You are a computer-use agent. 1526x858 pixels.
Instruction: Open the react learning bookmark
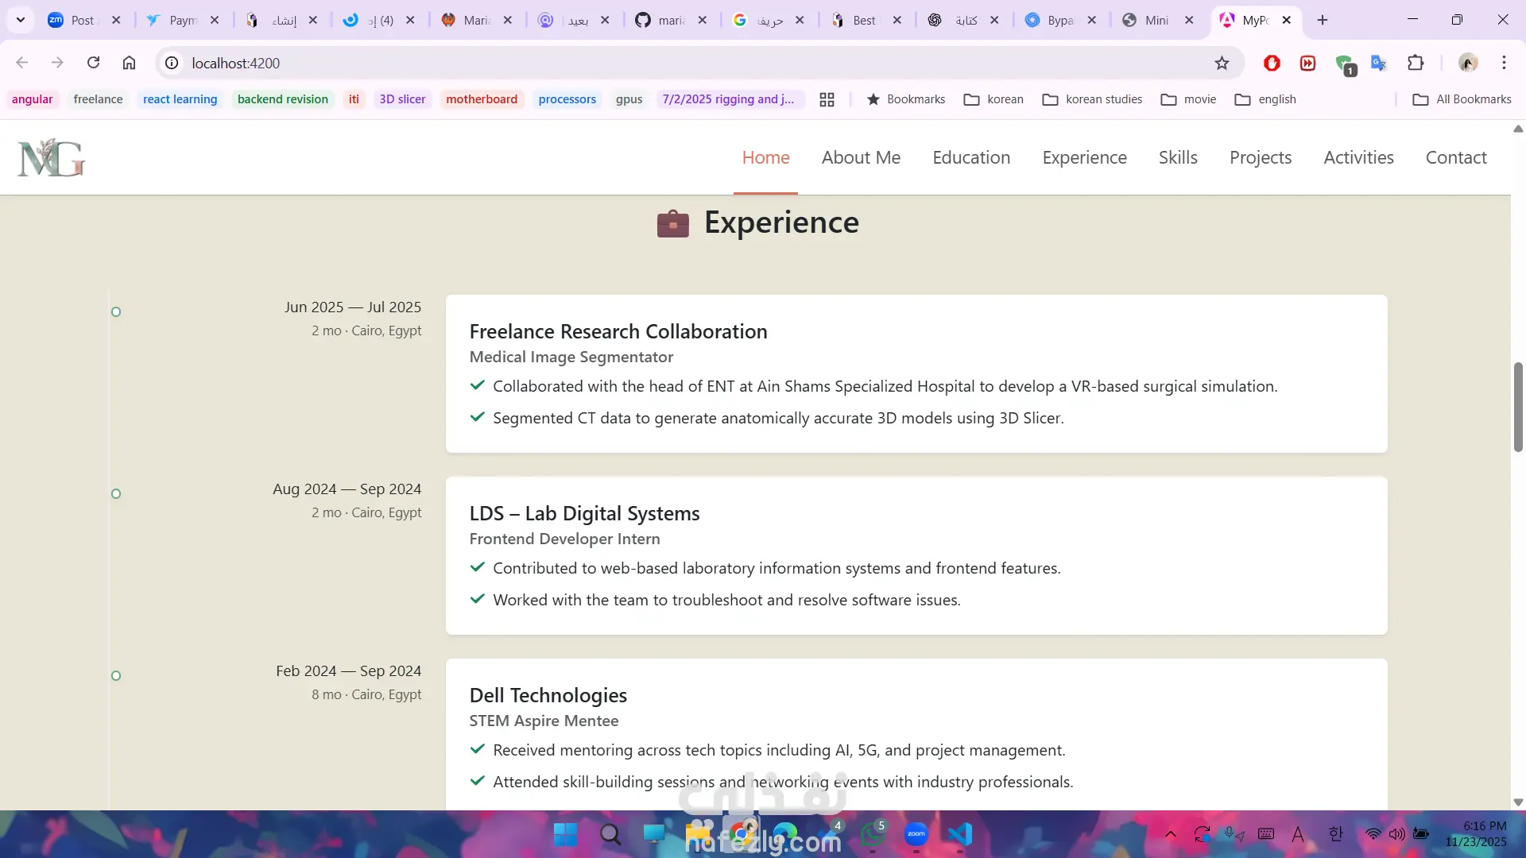click(180, 99)
